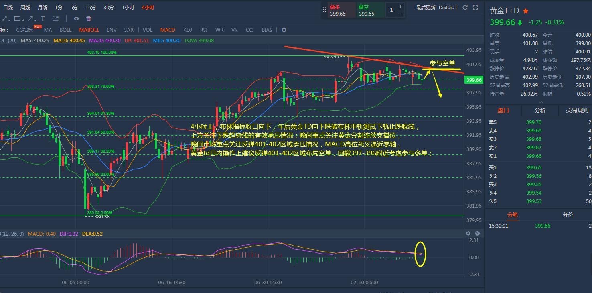
Task: Select the 1分 timeframe
Action: coord(59,7)
